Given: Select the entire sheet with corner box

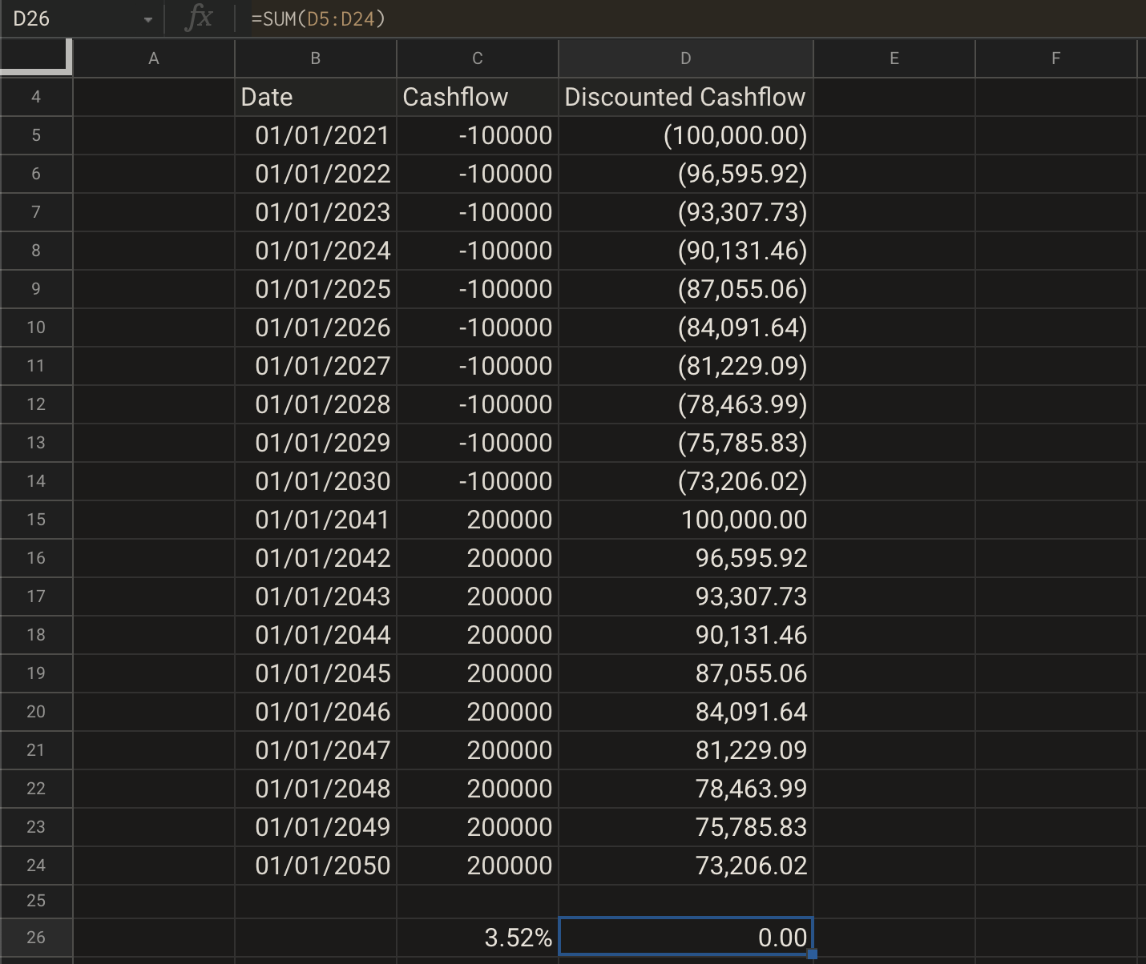Looking at the screenshot, I should coord(36,57).
